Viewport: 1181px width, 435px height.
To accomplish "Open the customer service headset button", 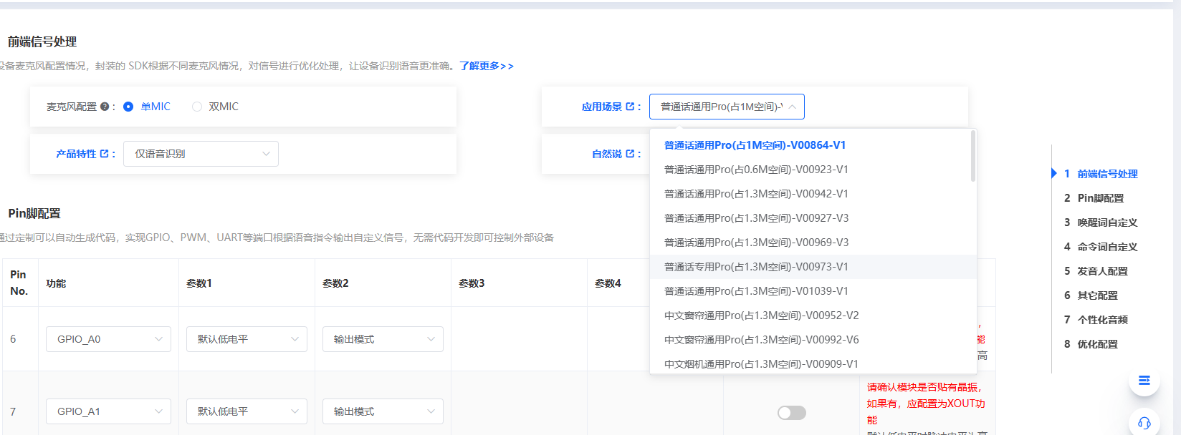I will (1144, 423).
